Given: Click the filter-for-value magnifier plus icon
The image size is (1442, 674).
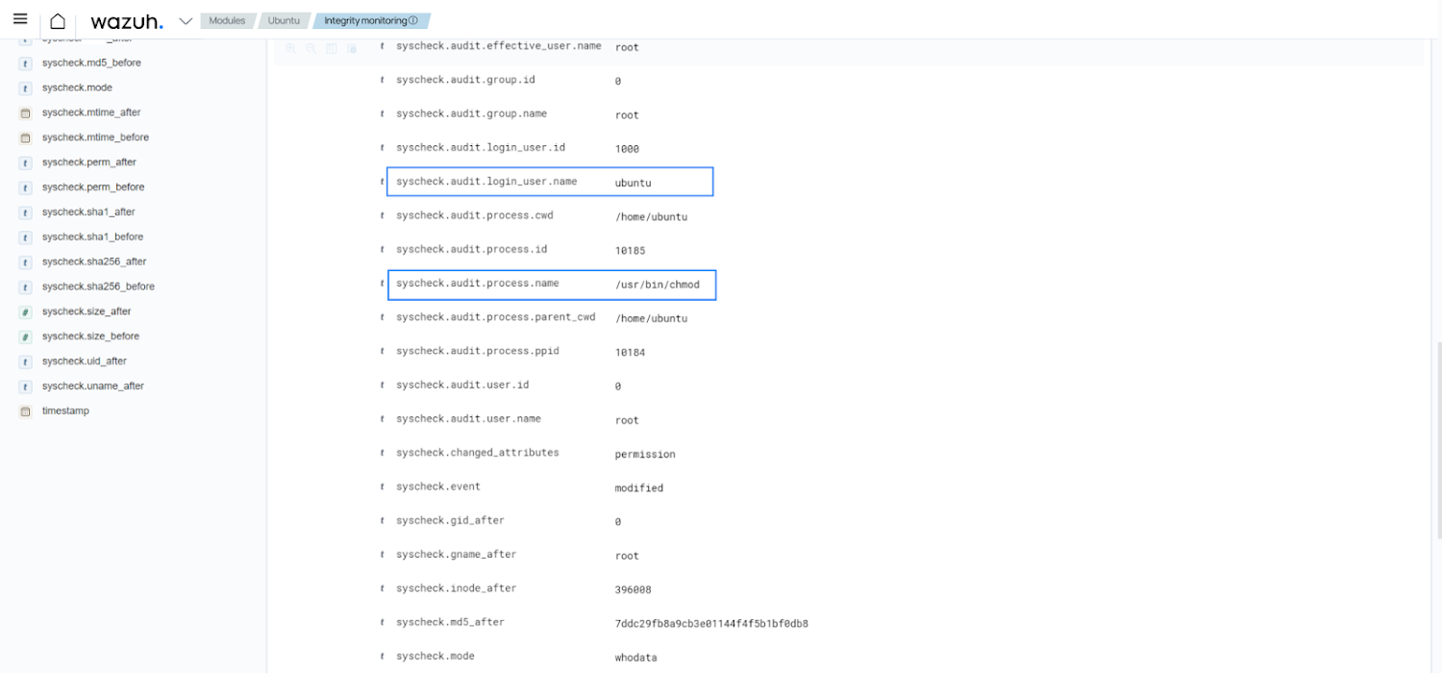Looking at the screenshot, I should point(290,48).
